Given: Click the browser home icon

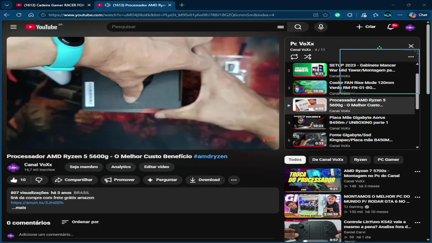Looking at the screenshot, I should click(x=31, y=15).
